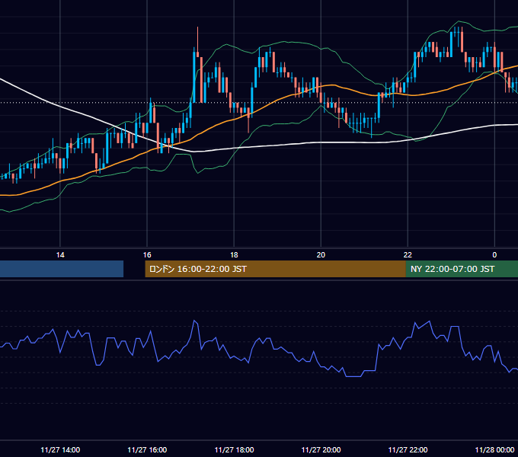This screenshot has height=457, width=518.
Task: Click the oscillator peak near 17:00
Action: click(194, 321)
